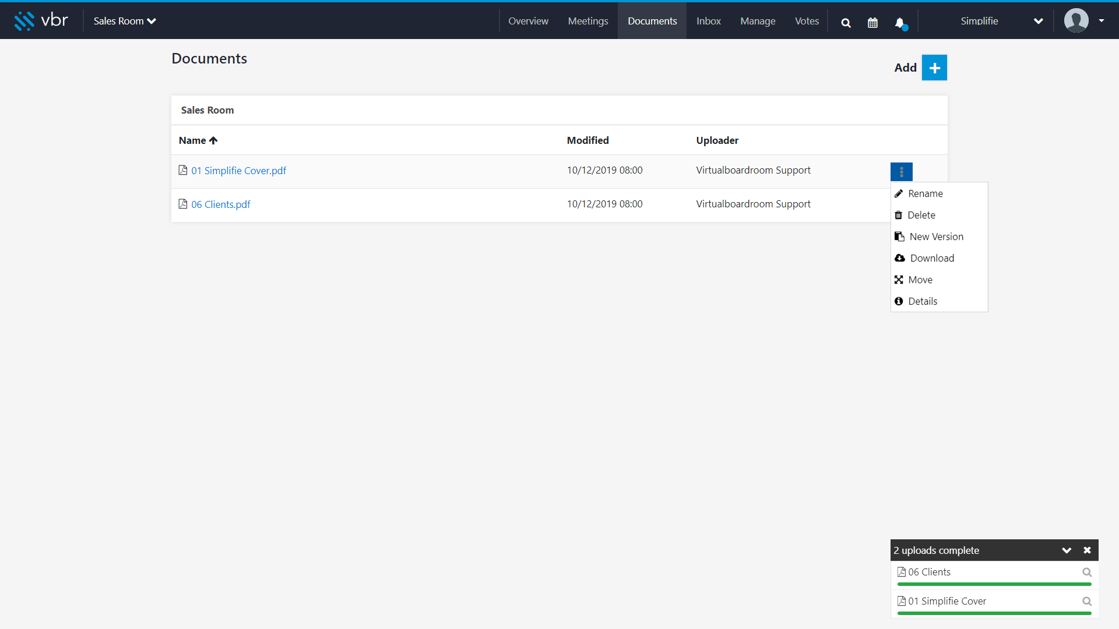Click PDF icon beside 06 Clients.pdf
This screenshot has width=1119, height=629.
click(x=183, y=204)
